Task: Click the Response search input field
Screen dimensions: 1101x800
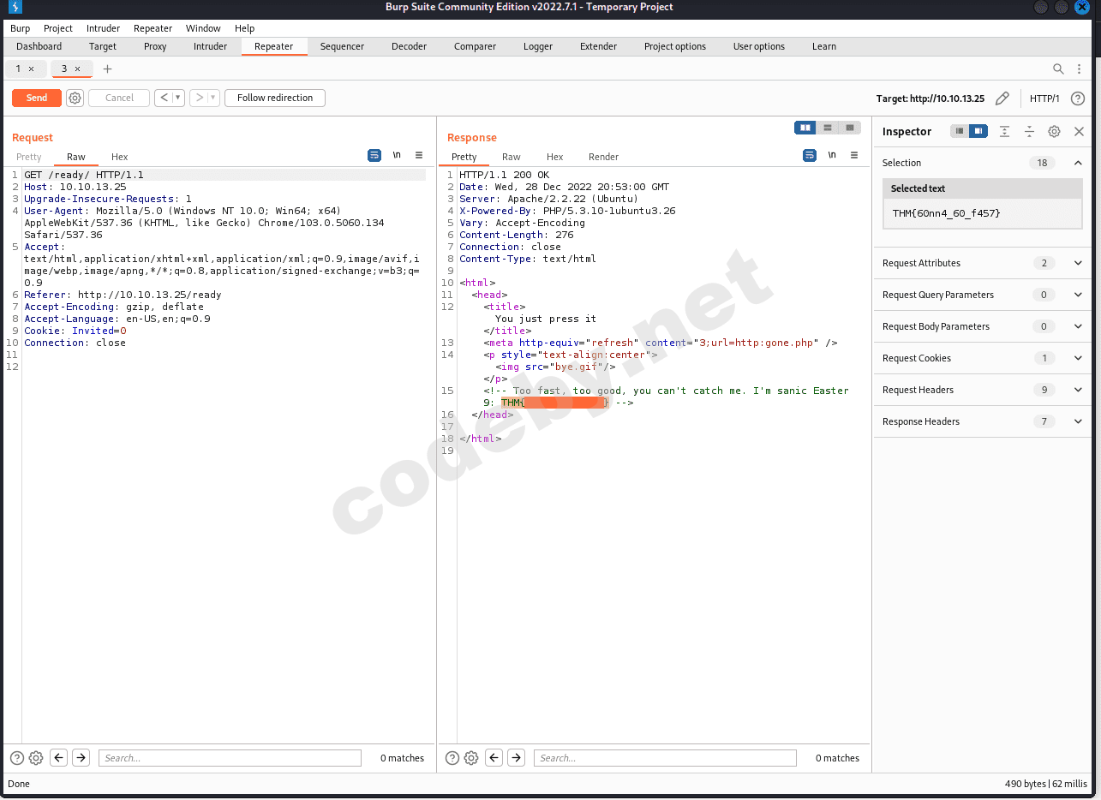Action: pyautogui.click(x=664, y=758)
